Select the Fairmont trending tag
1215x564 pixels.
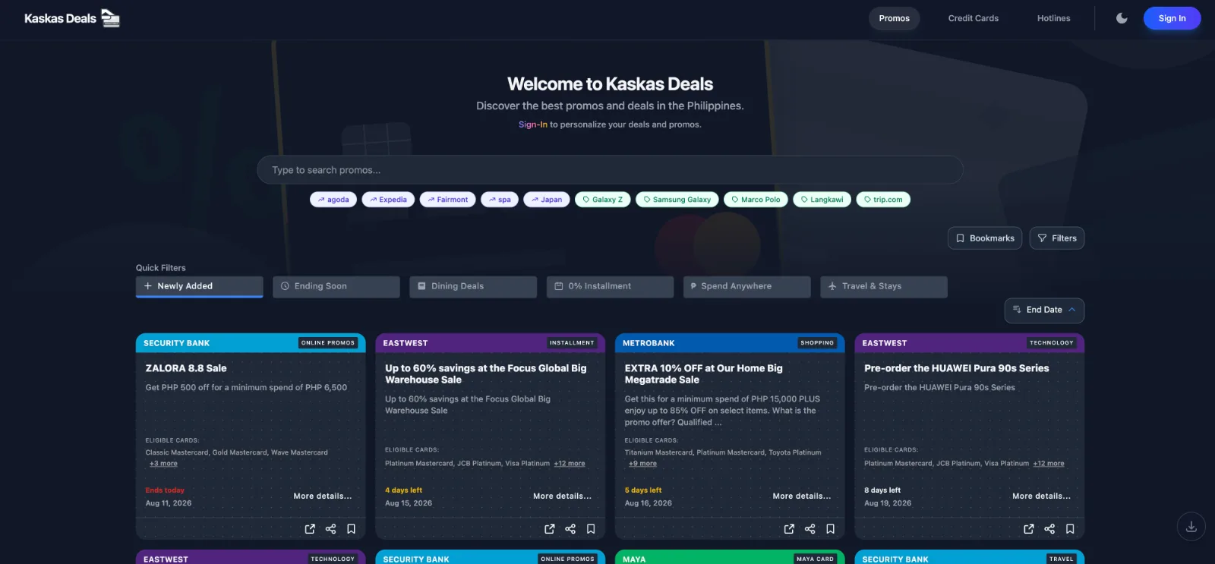pos(448,200)
